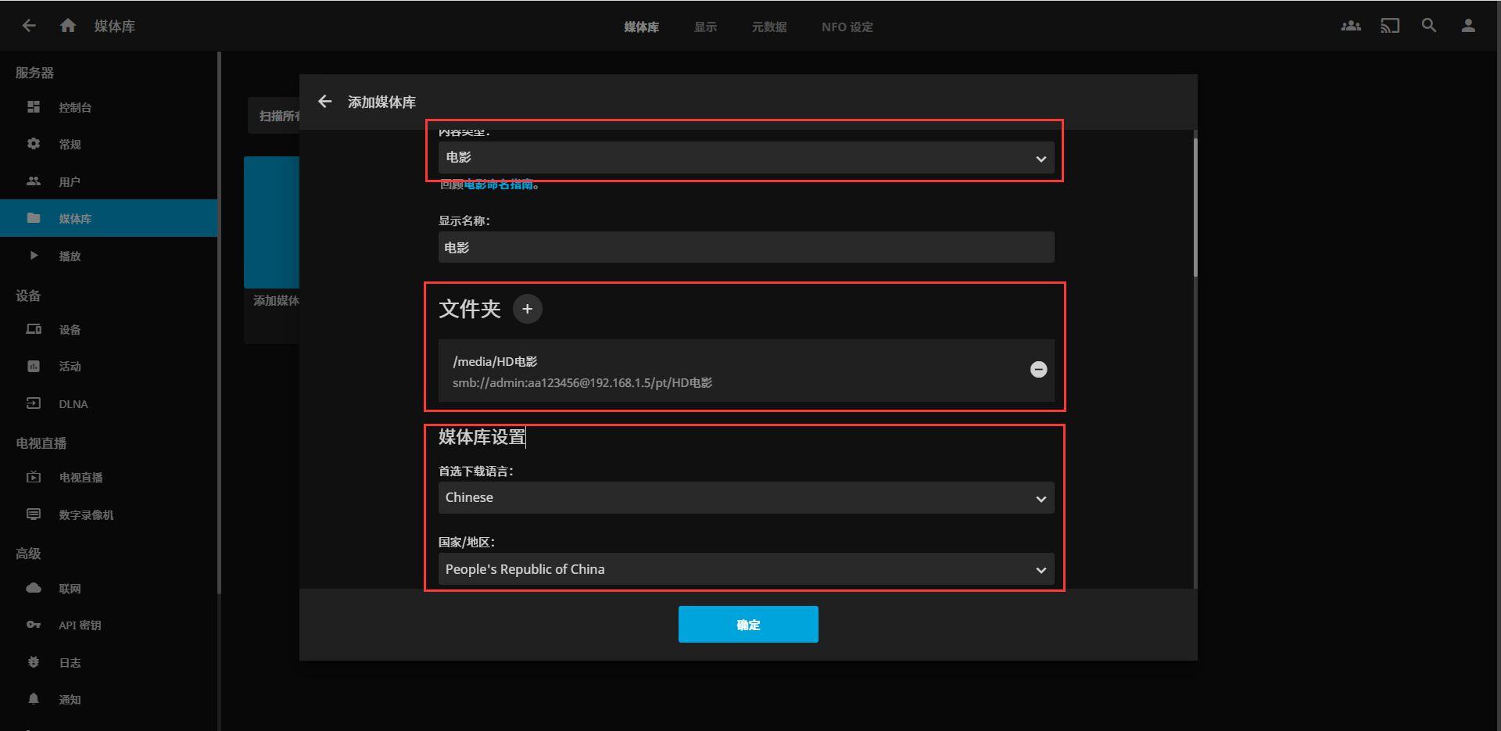Open the 首选下载语言 Chinese dropdown
1501x731 pixels.
(746, 498)
